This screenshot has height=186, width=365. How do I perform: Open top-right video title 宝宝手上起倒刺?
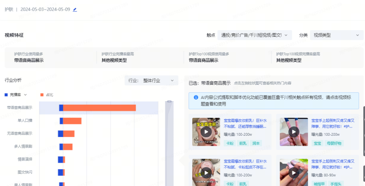tap(333, 123)
